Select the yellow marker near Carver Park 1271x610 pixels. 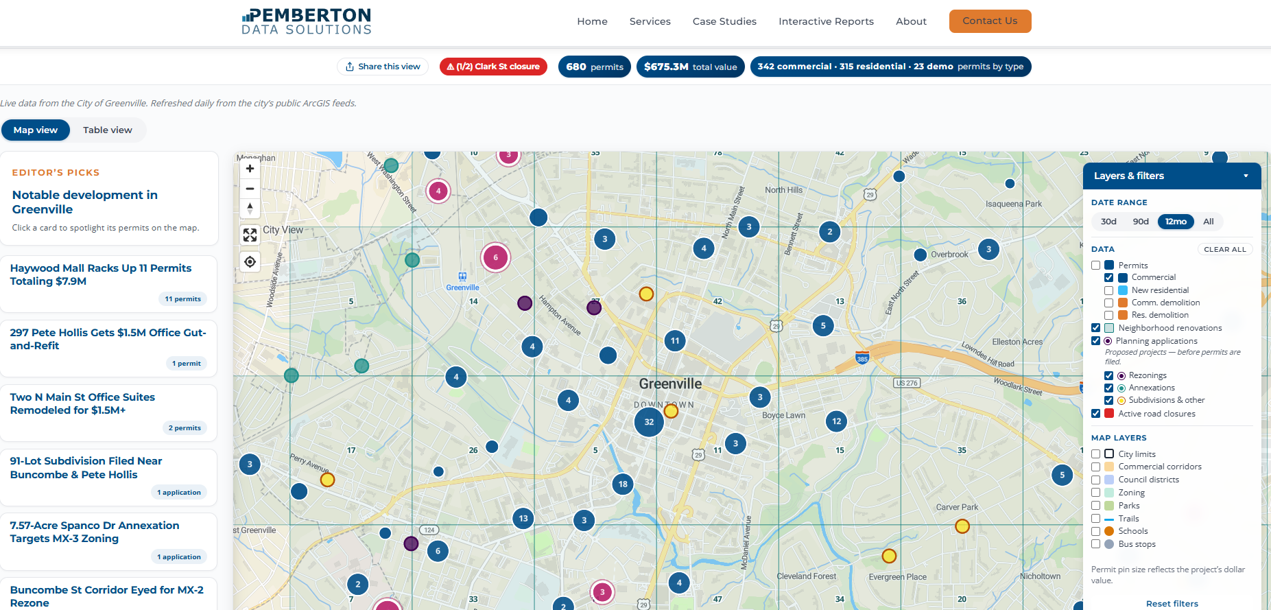click(962, 526)
